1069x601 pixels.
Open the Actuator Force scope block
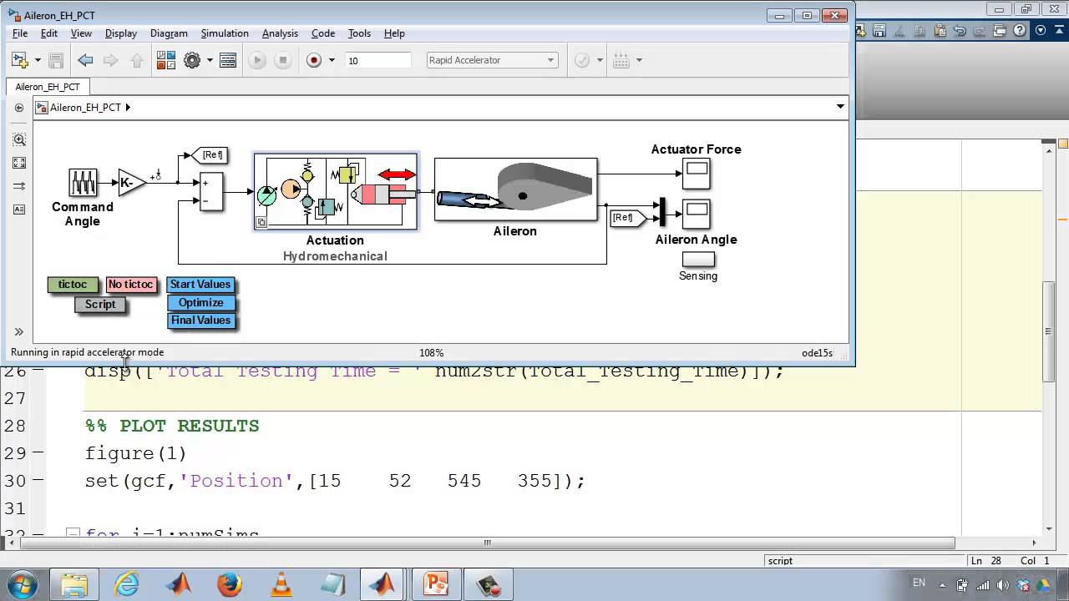click(697, 174)
